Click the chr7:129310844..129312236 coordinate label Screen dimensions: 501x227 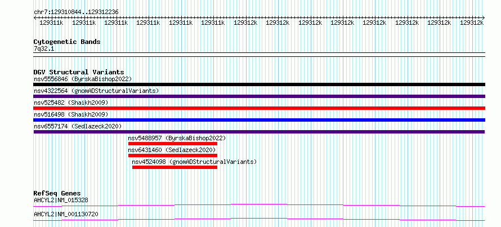click(x=76, y=12)
